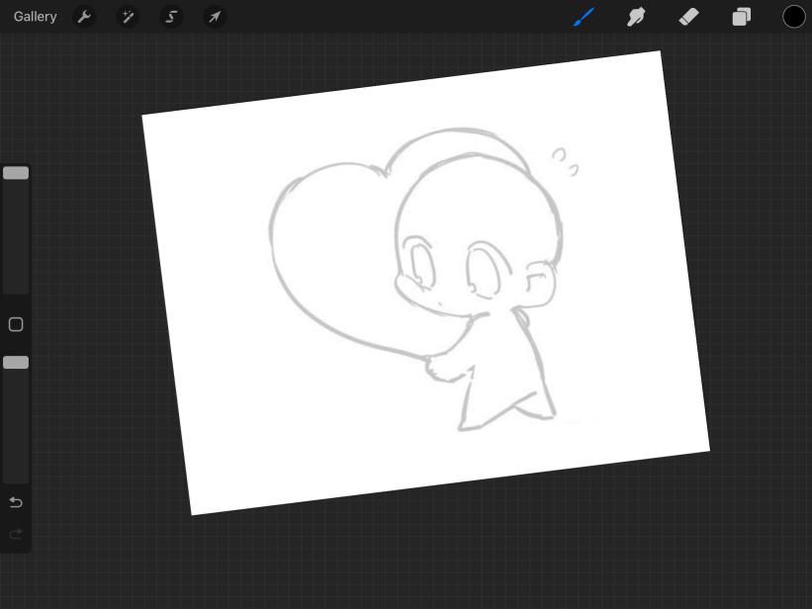Tap the sweat marks above character's head

pos(565,162)
